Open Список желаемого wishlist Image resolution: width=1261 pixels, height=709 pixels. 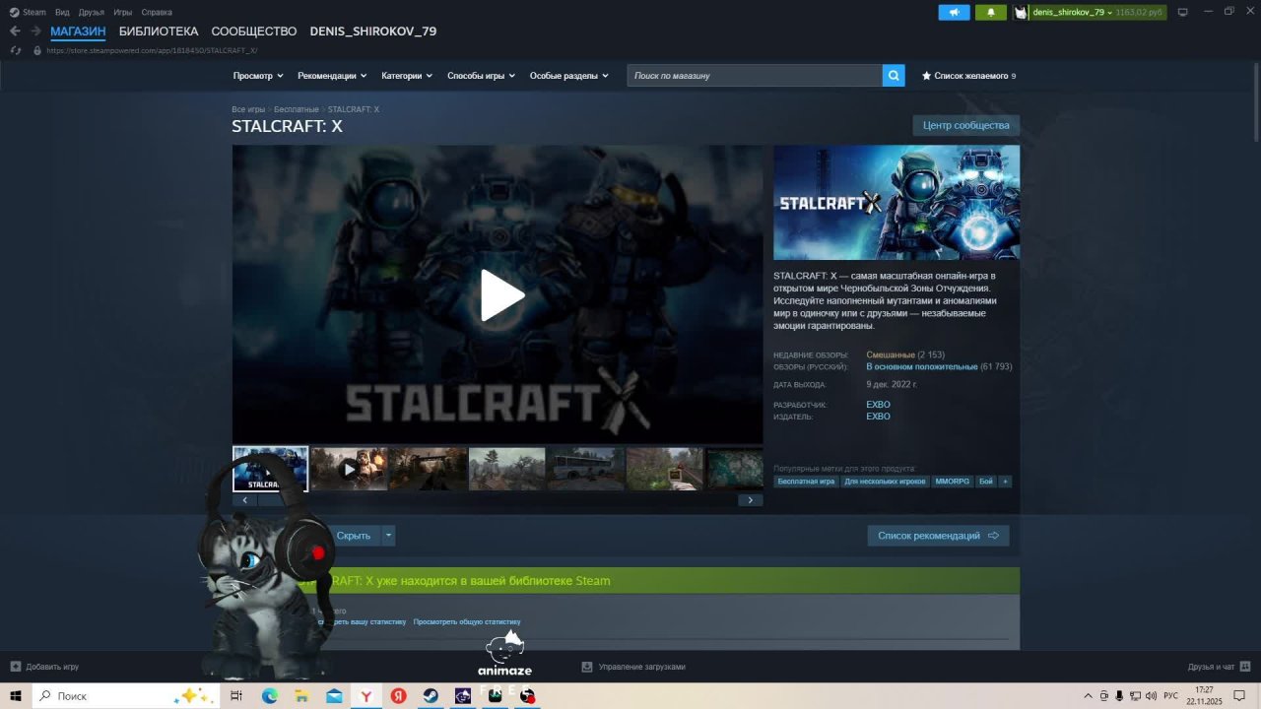[x=968, y=76]
